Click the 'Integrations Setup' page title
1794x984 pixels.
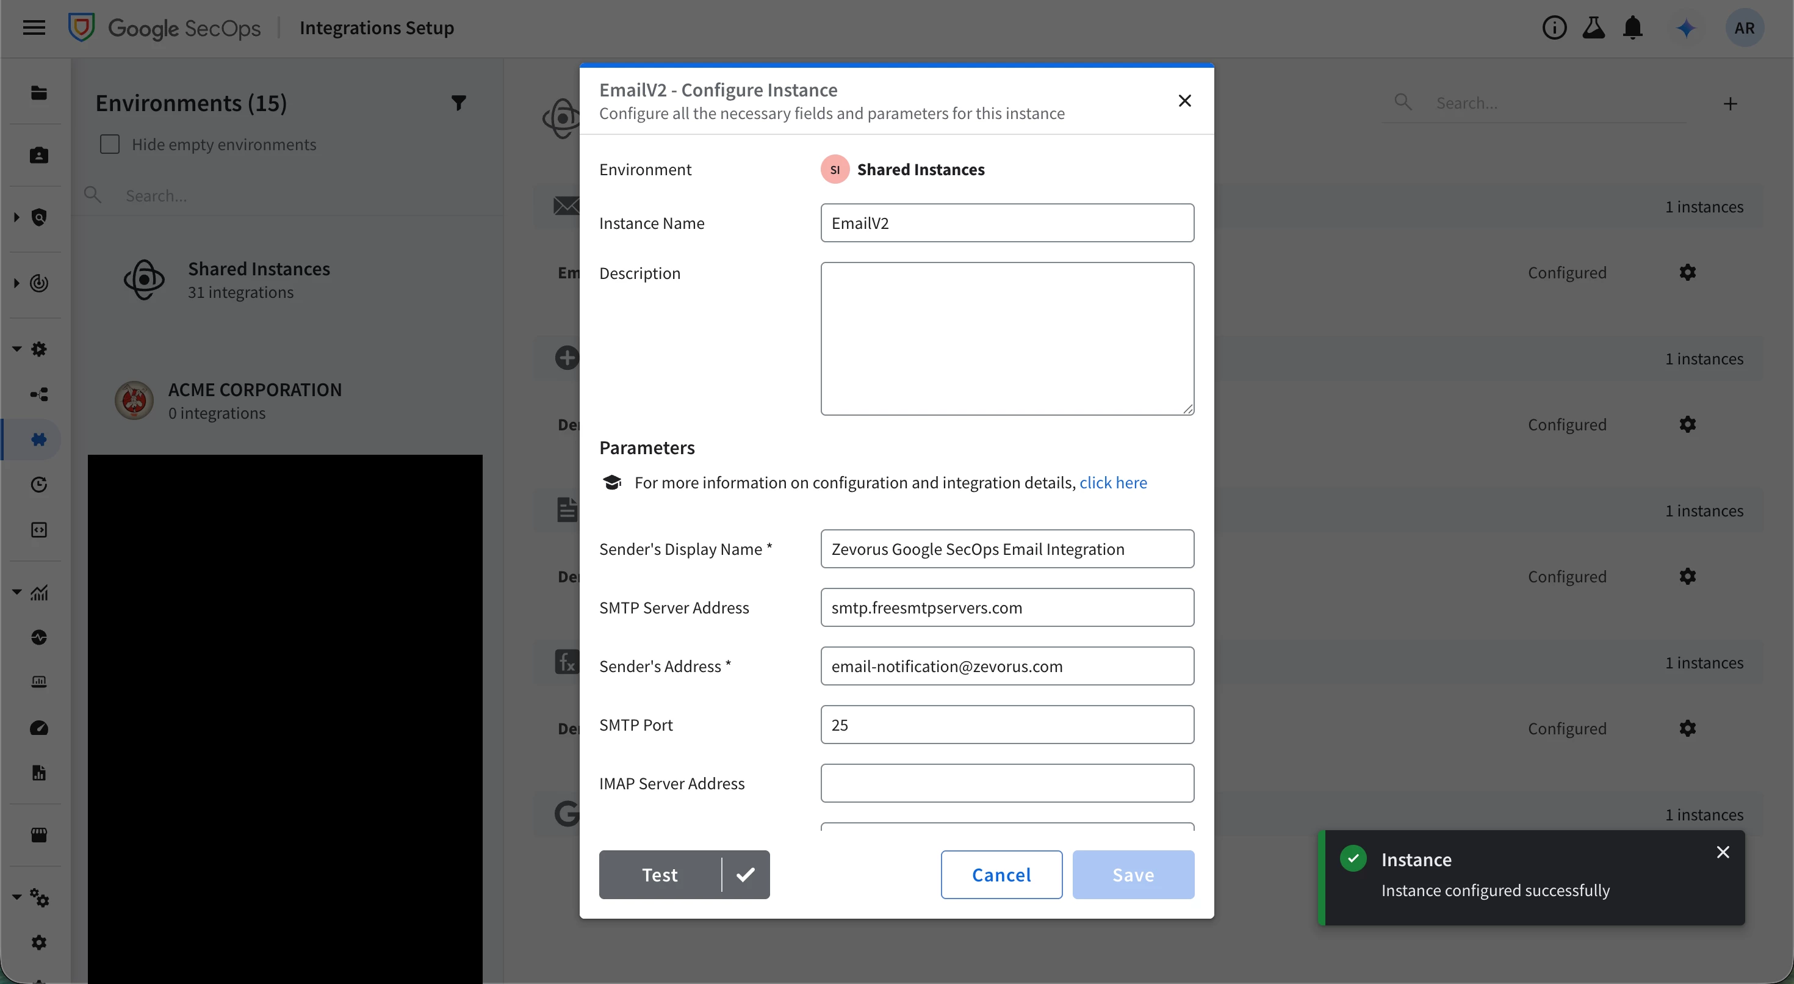pyautogui.click(x=376, y=28)
